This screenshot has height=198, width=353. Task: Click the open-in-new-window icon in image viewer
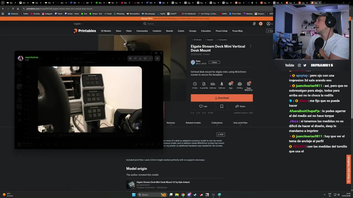[x=145, y=58]
